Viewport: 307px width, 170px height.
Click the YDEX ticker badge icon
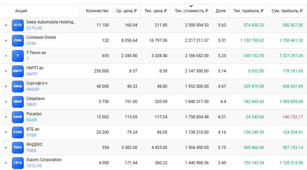coord(18,148)
